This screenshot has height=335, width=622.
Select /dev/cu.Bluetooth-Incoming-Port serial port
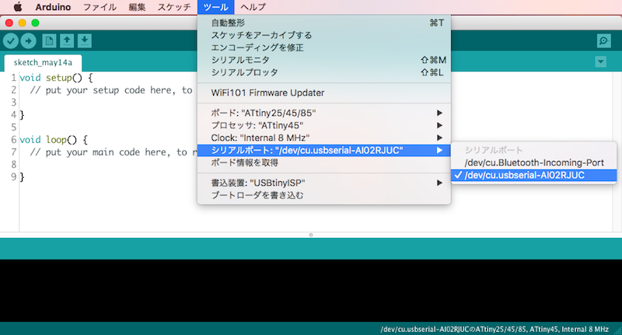point(533,163)
